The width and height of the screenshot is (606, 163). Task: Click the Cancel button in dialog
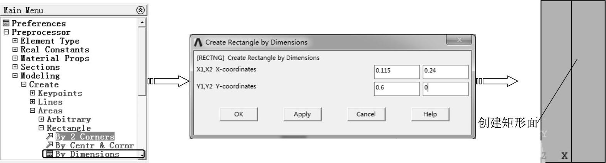click(x=366, y=114)
